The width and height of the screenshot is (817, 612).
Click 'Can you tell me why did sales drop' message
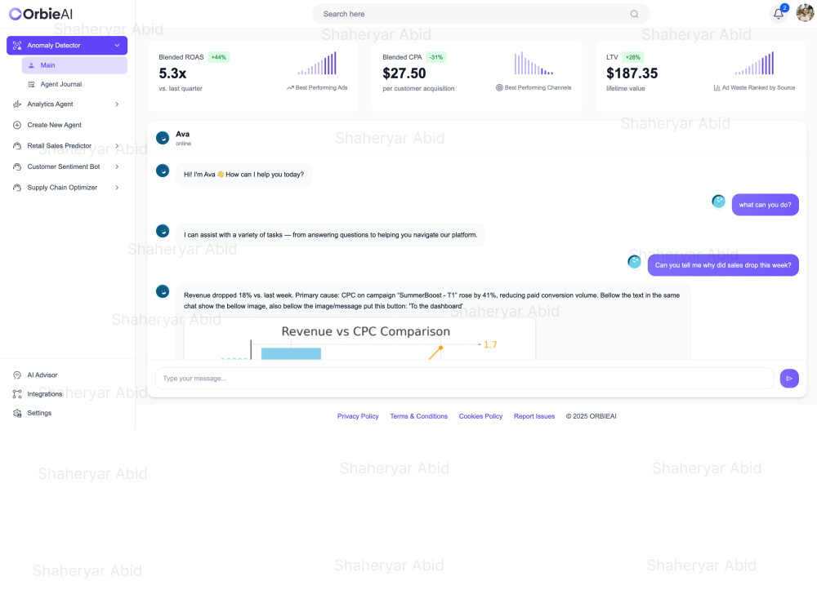click(x=723, y=265)
